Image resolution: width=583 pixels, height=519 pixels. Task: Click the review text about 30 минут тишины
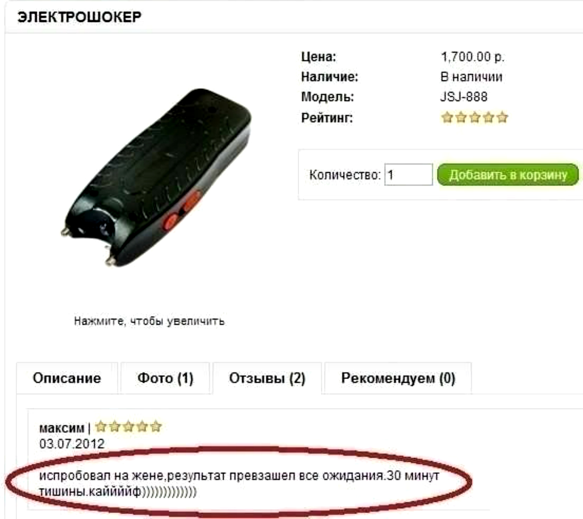point(239,483)
